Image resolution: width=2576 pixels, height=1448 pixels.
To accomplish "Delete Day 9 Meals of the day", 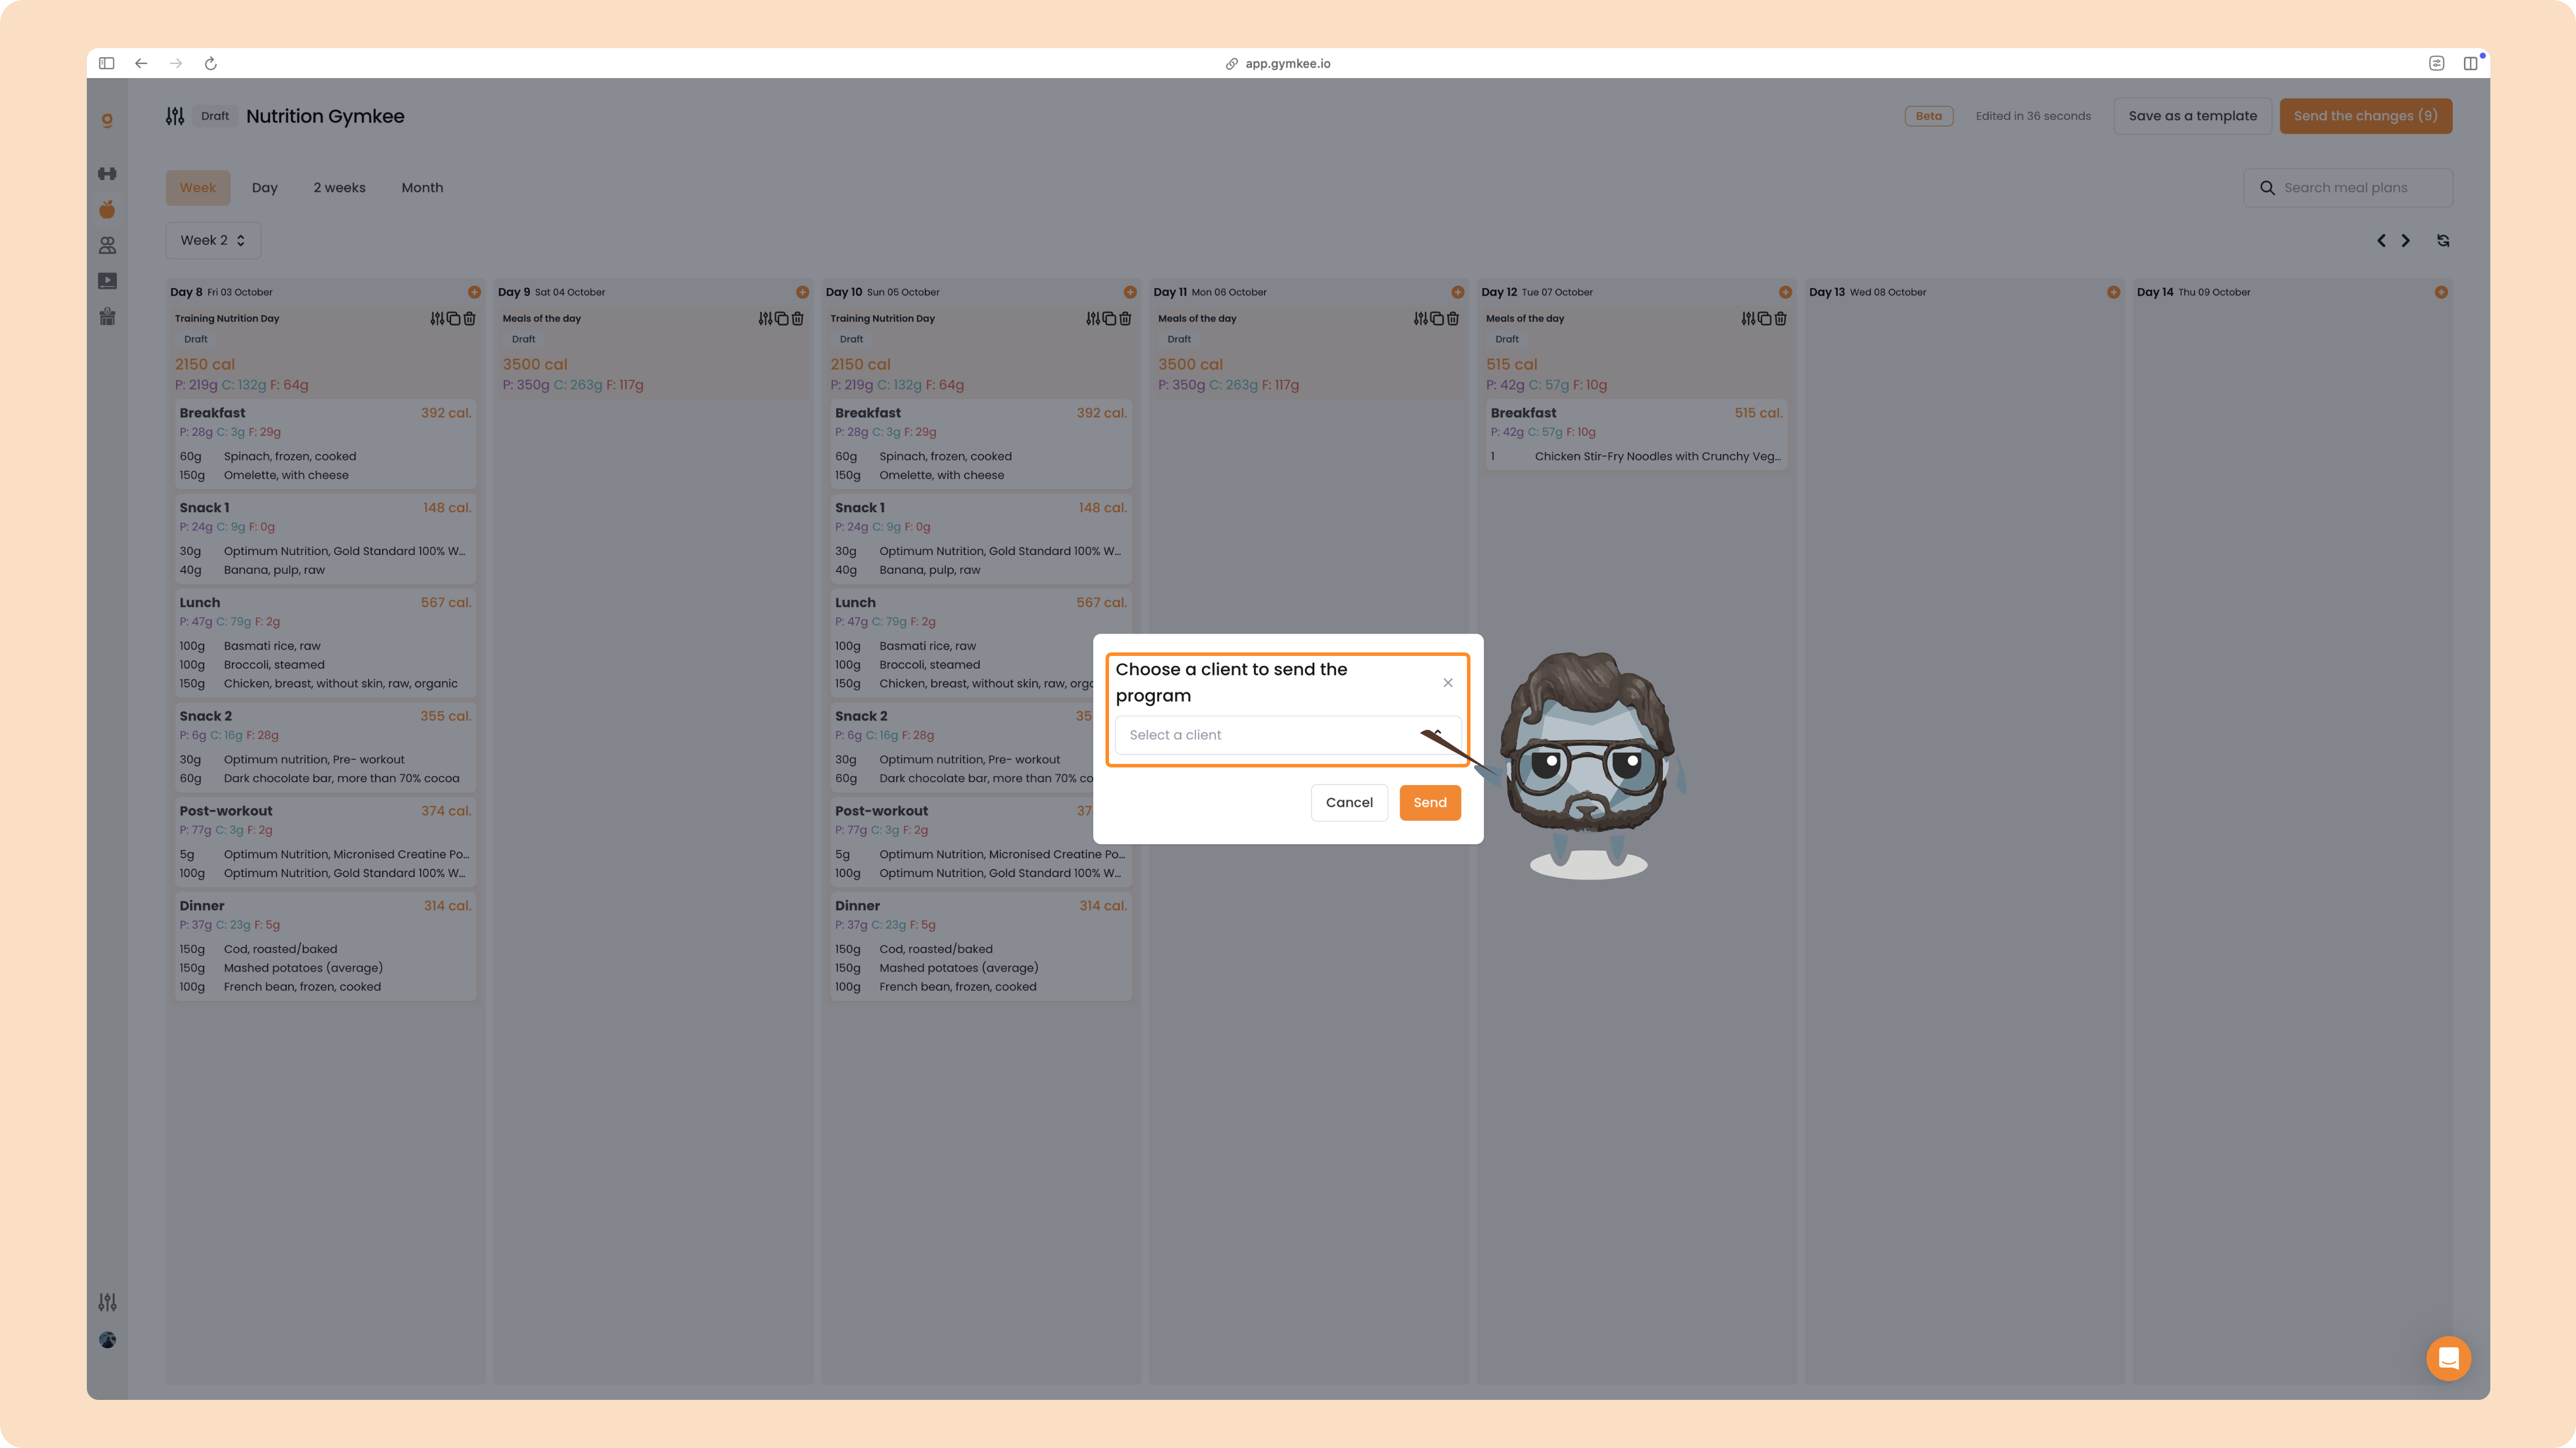I will [x=797, y=318].
